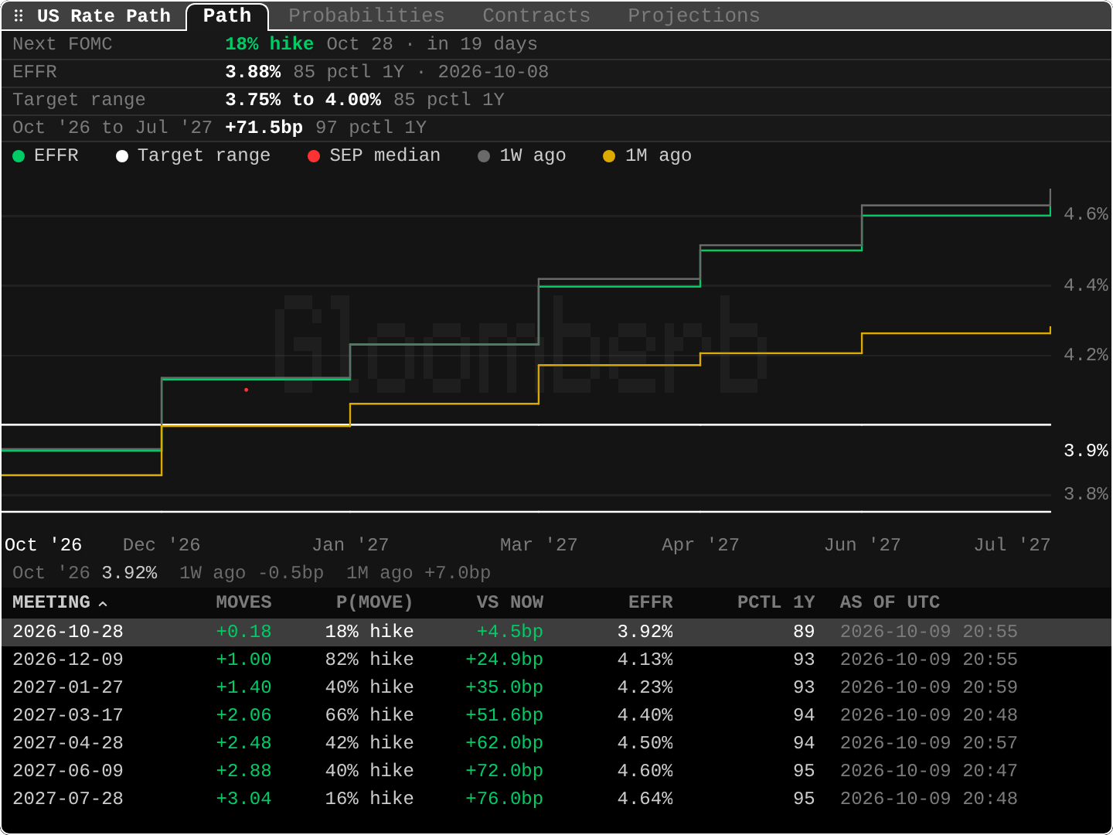Click the +2.48 moves value
This screenshot has height=835, width=1113.
tap(243, 743)
